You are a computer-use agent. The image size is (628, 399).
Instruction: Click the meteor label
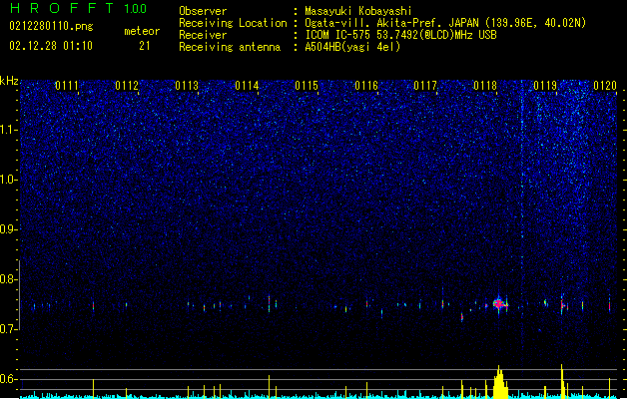point(142,31)
